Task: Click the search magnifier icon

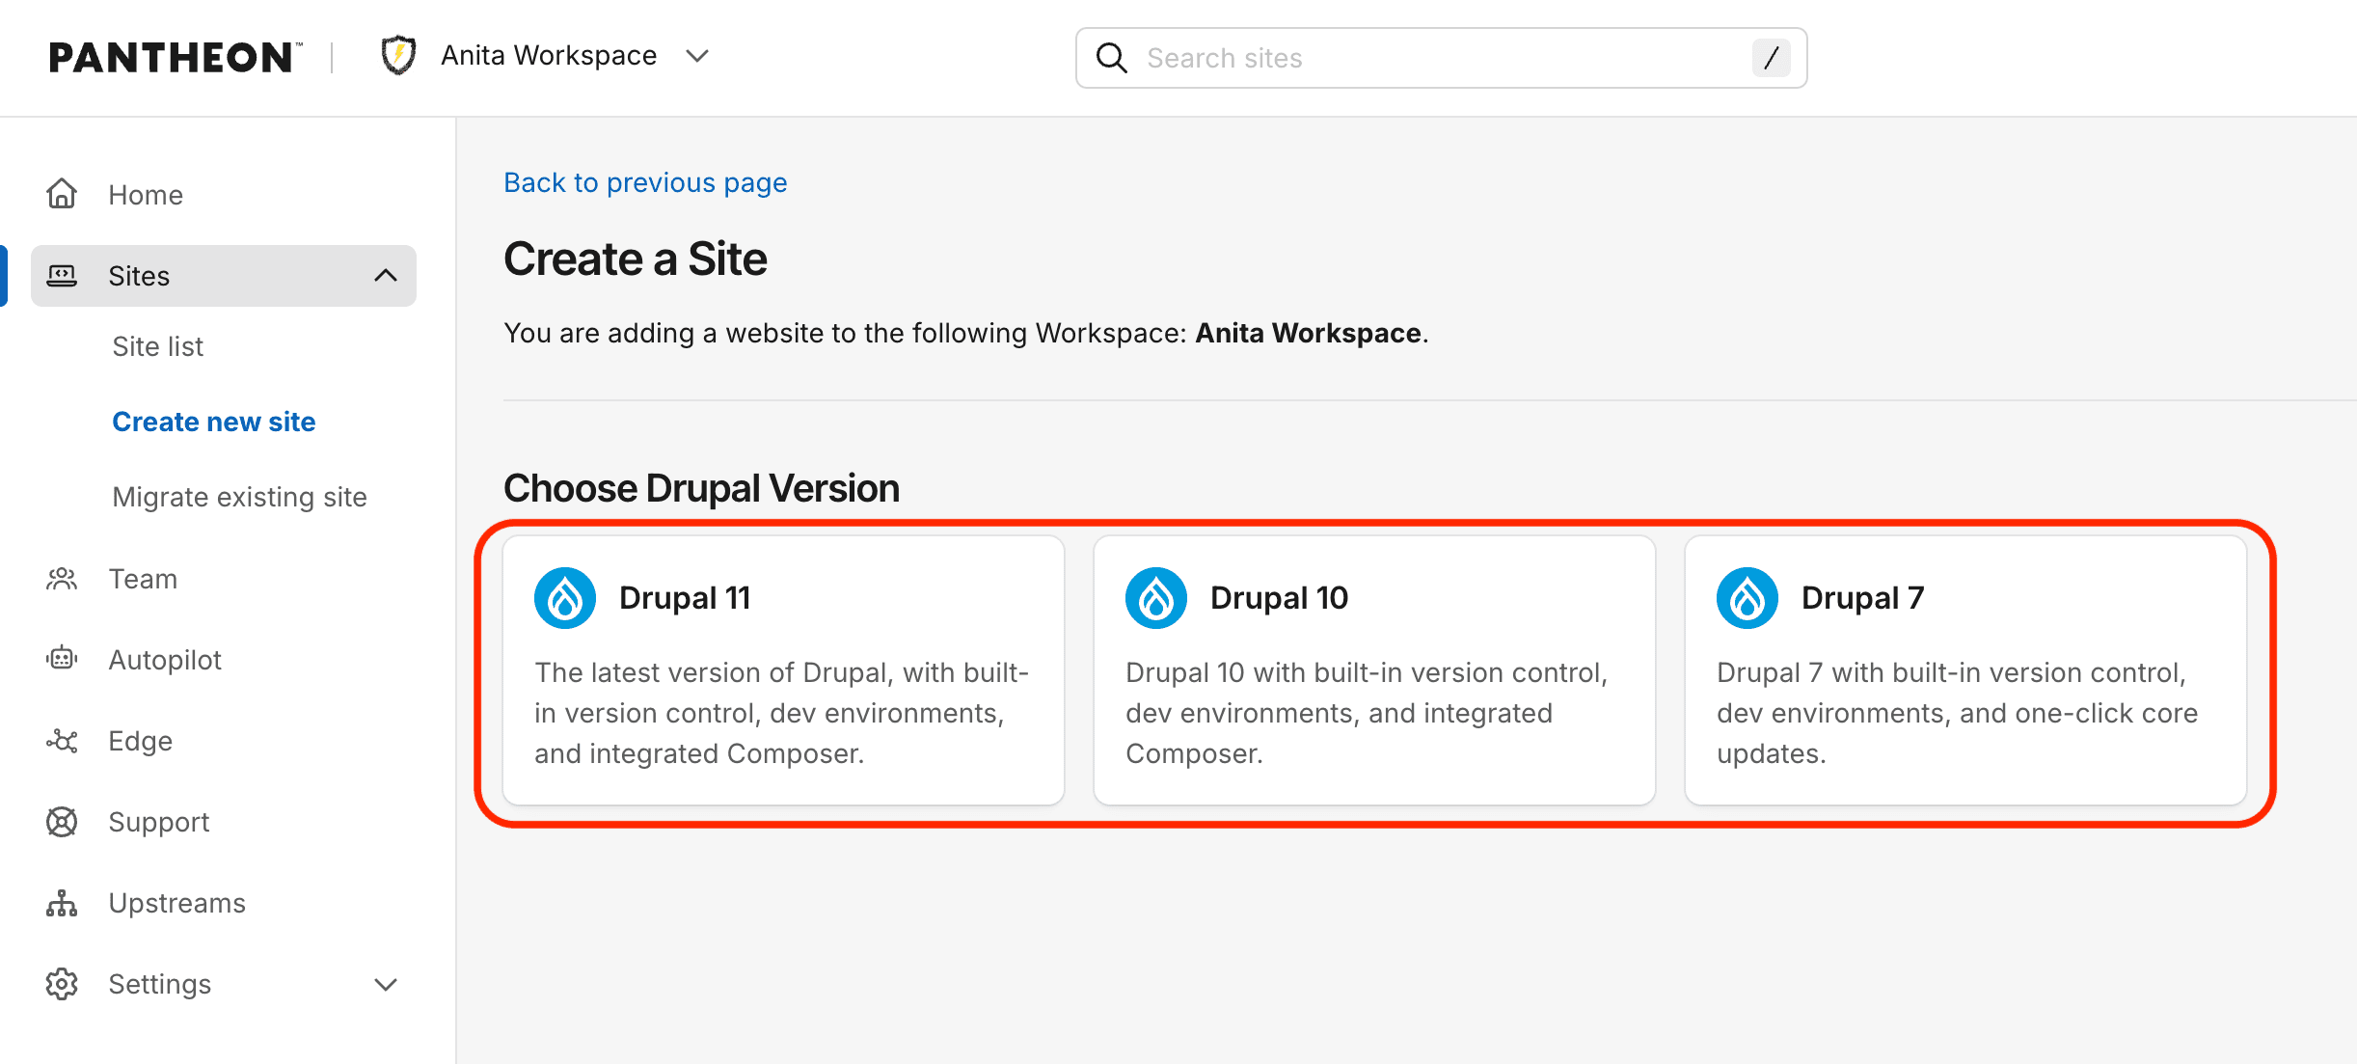Action: (1112, 58)
